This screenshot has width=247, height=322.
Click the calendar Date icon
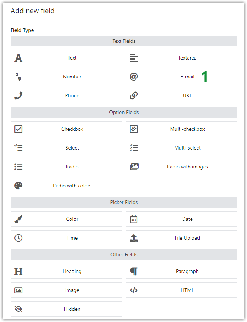(134, 219)
